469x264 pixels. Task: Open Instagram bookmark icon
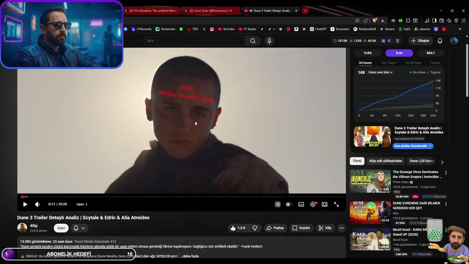(x=212, y=29)
